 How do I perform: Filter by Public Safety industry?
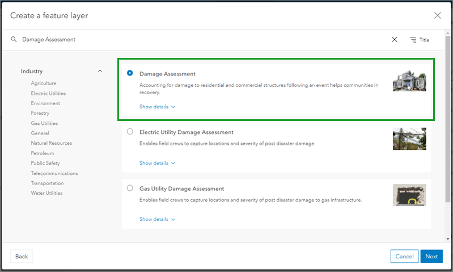(x=45, y=163)
